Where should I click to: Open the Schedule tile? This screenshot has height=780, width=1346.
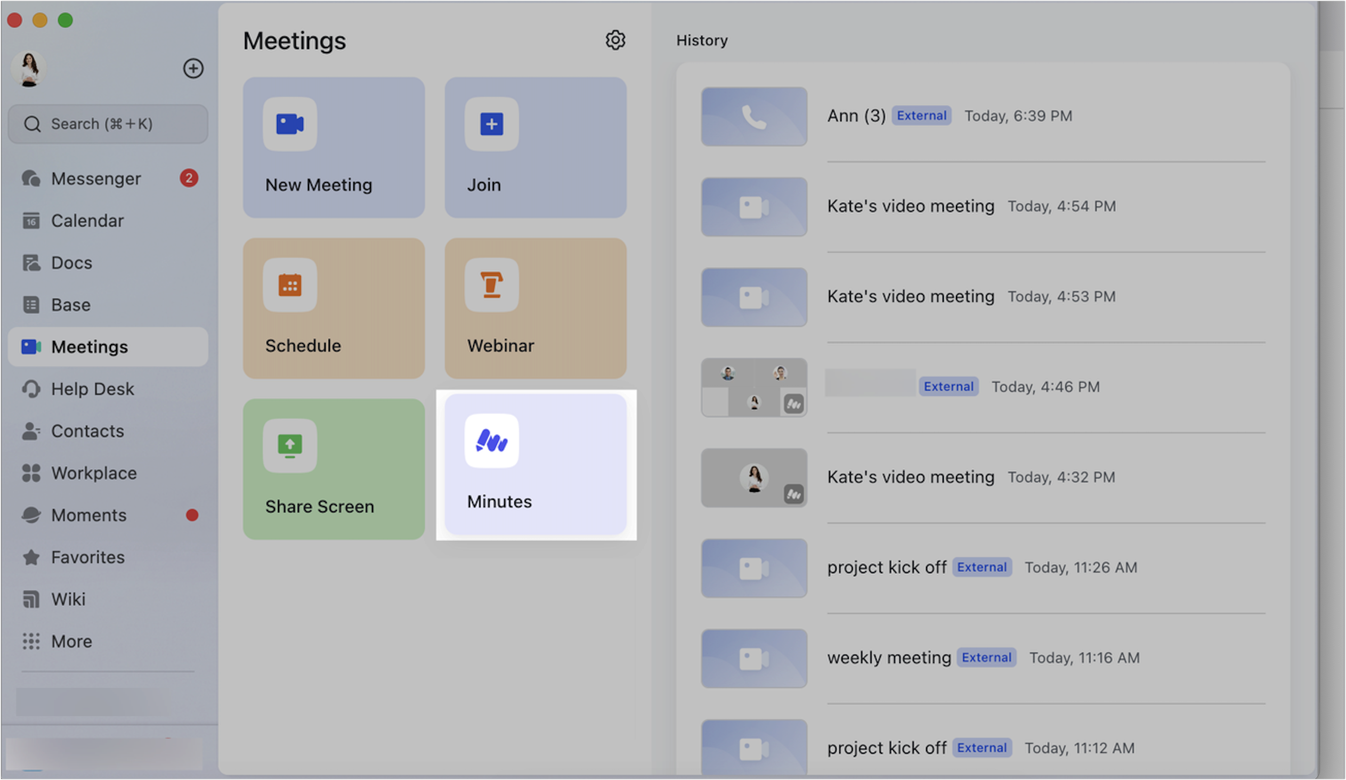(x=334, y=308)
